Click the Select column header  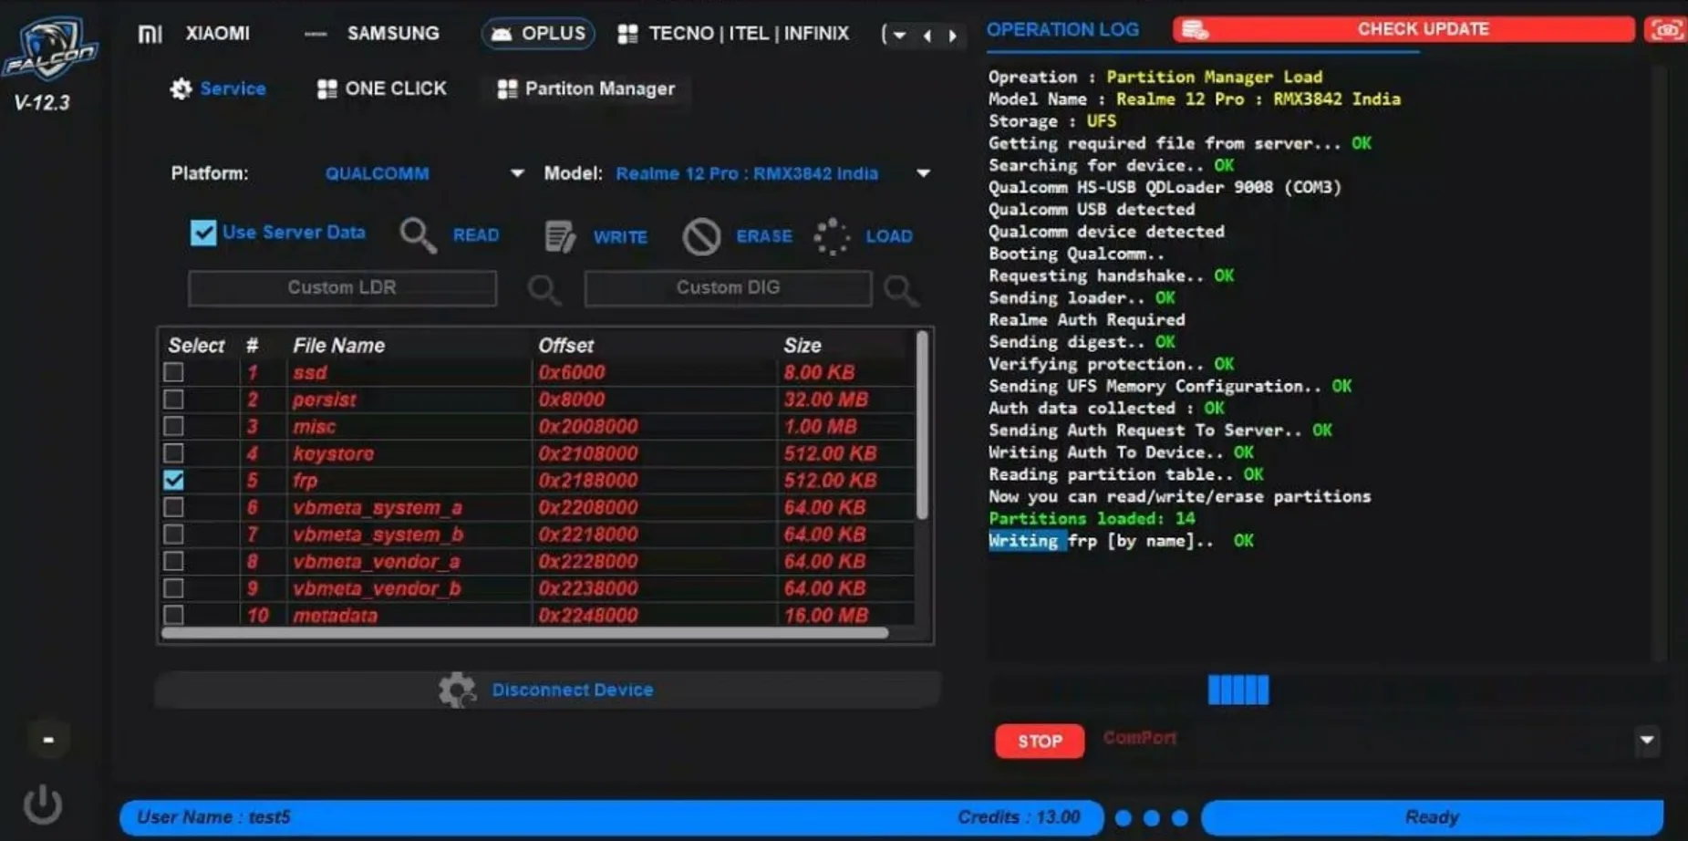(x=196, y=346)
